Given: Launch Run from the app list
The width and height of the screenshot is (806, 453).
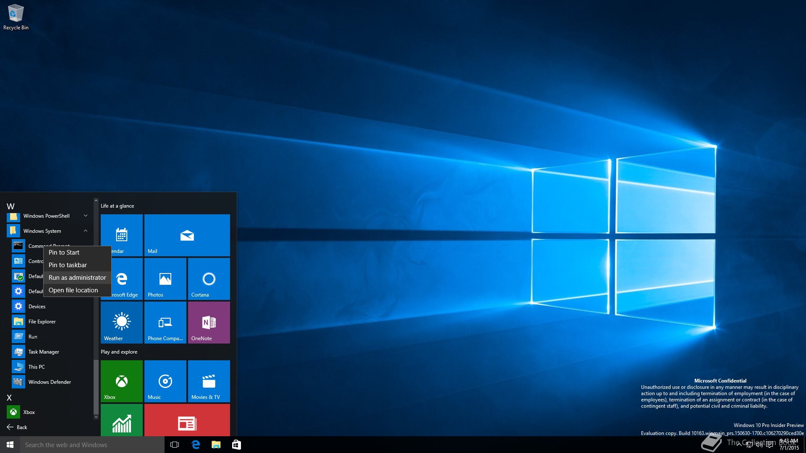Looking at the screenshot, I should tap(50, 337).
